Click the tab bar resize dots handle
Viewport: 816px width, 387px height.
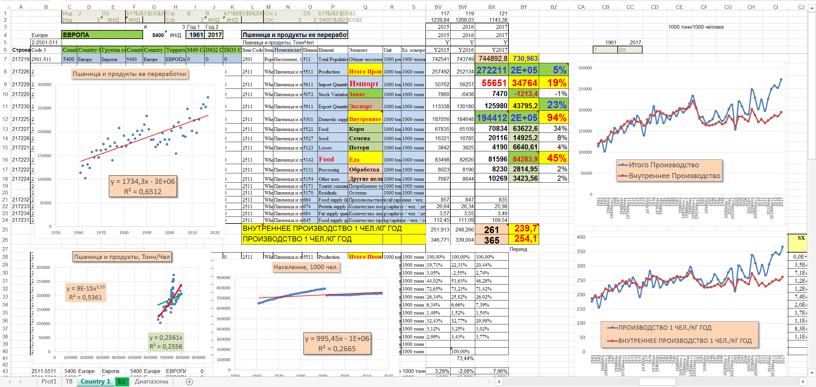[489, 382]
